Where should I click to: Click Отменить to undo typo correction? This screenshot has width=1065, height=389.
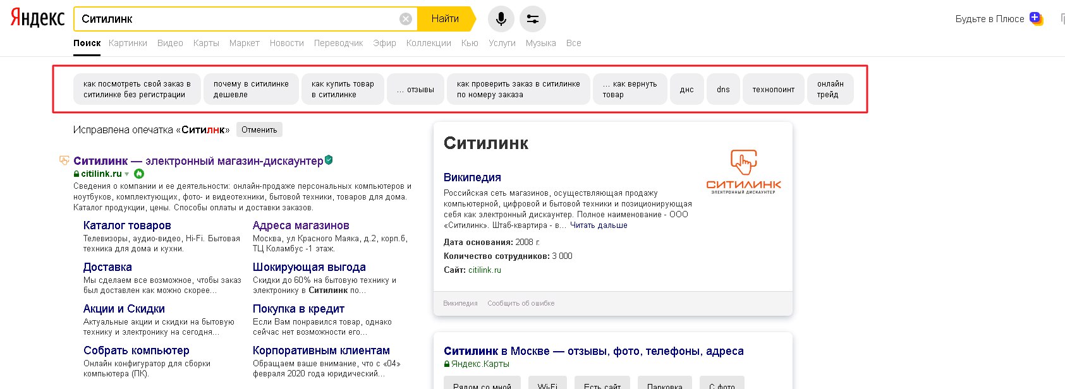tap(259, 129)
